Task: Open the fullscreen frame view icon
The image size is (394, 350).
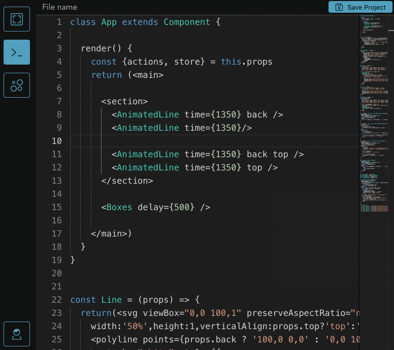Action: pos(17,19)
